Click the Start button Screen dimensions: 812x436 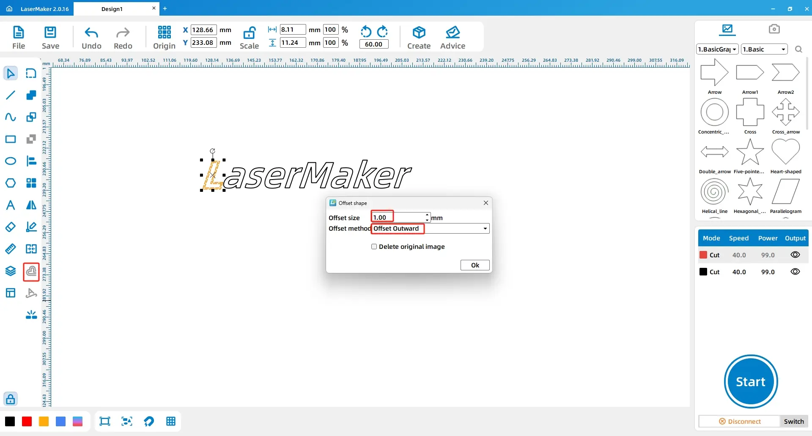click(751, 381)
